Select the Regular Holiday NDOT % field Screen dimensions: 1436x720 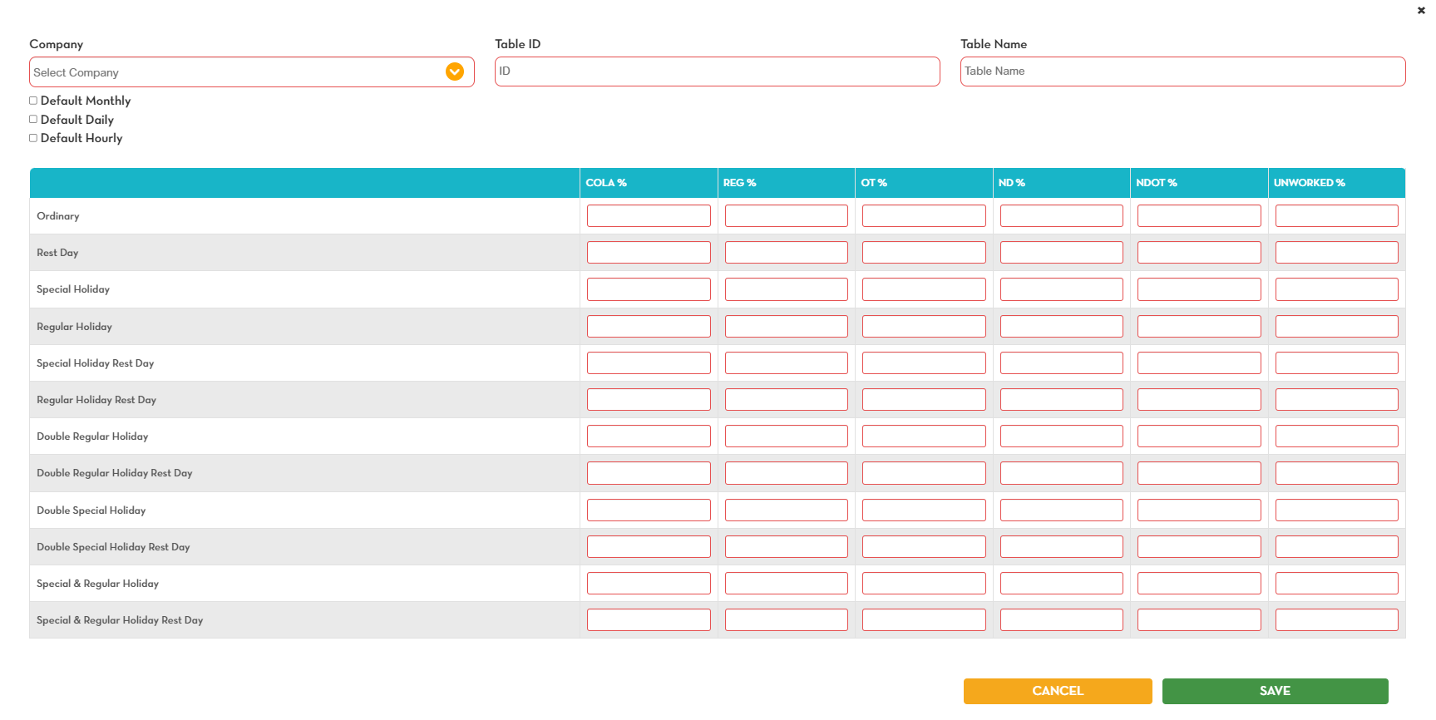point(1199,327)
